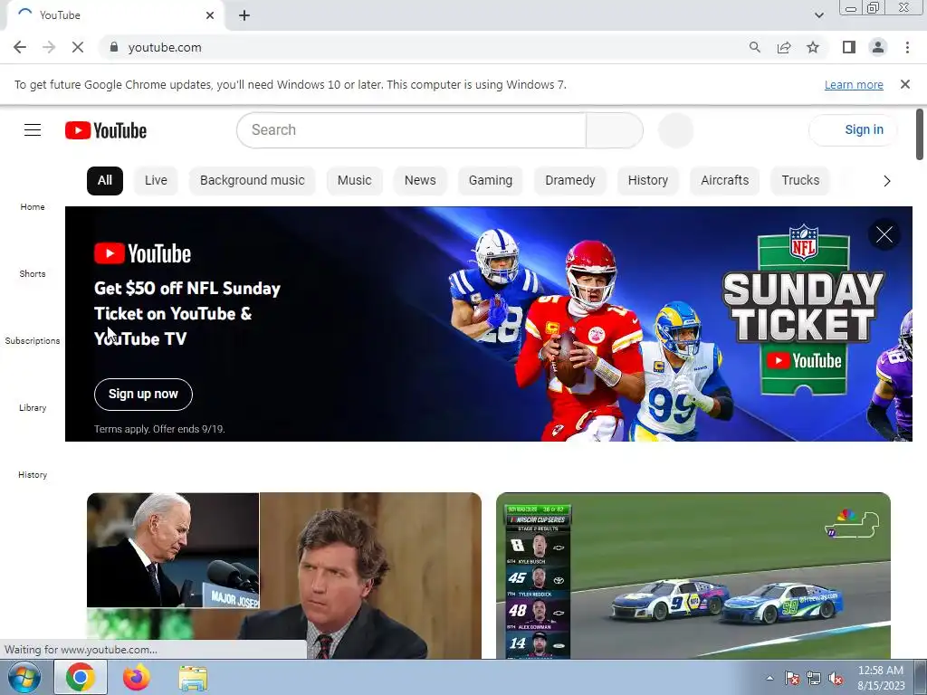The image size is (927, 695).
Task: Open the Learn more link
Action: (x=854, y=85)
